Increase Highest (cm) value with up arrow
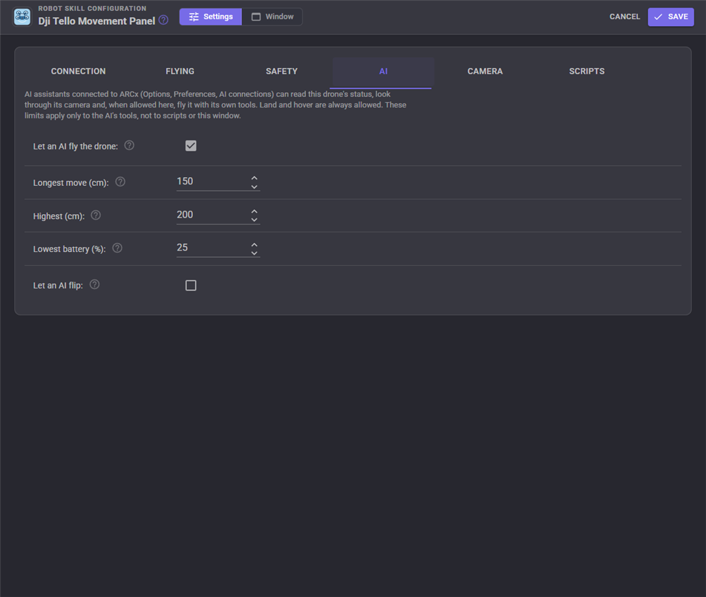The width and height of the screenshot is (706, 597). point(254,211)
